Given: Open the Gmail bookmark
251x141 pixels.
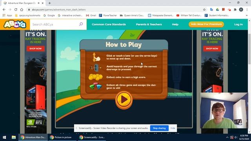Looking at the screenshot, I should (x=91, y=15).
